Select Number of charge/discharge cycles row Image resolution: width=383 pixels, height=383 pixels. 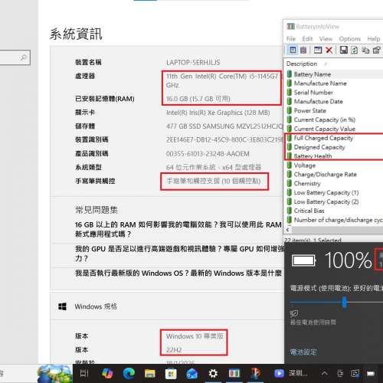tap(335, 220)
